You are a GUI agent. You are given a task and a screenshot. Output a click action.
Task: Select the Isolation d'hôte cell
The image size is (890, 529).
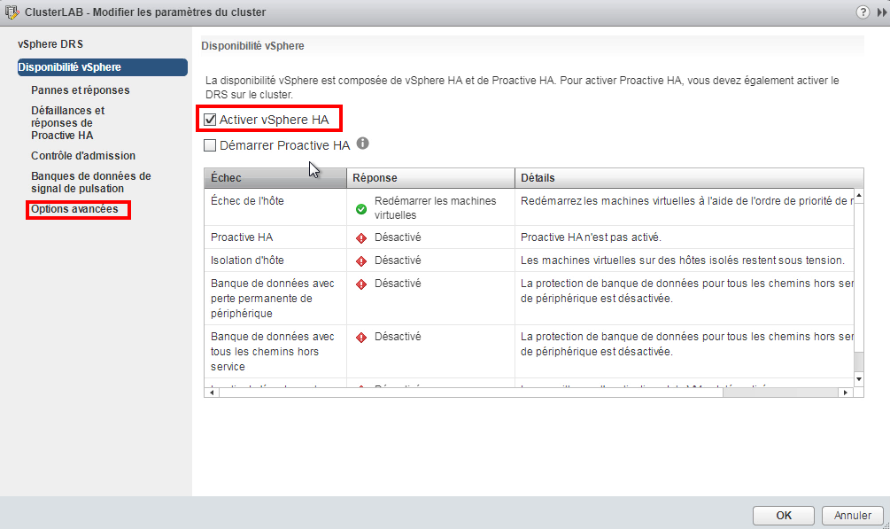point(247,261)
